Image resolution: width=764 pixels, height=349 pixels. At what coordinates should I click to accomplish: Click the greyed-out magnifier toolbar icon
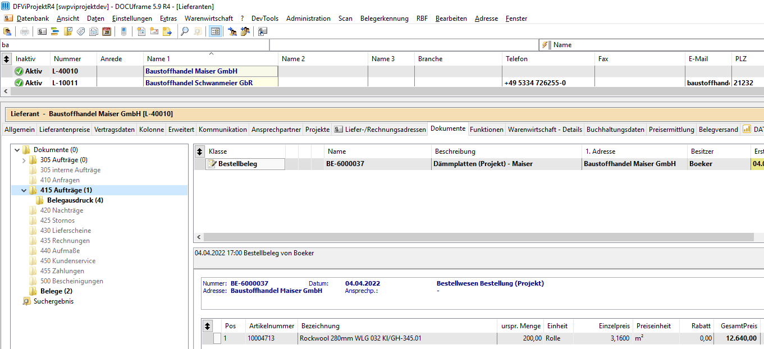(x=198, y=31)
